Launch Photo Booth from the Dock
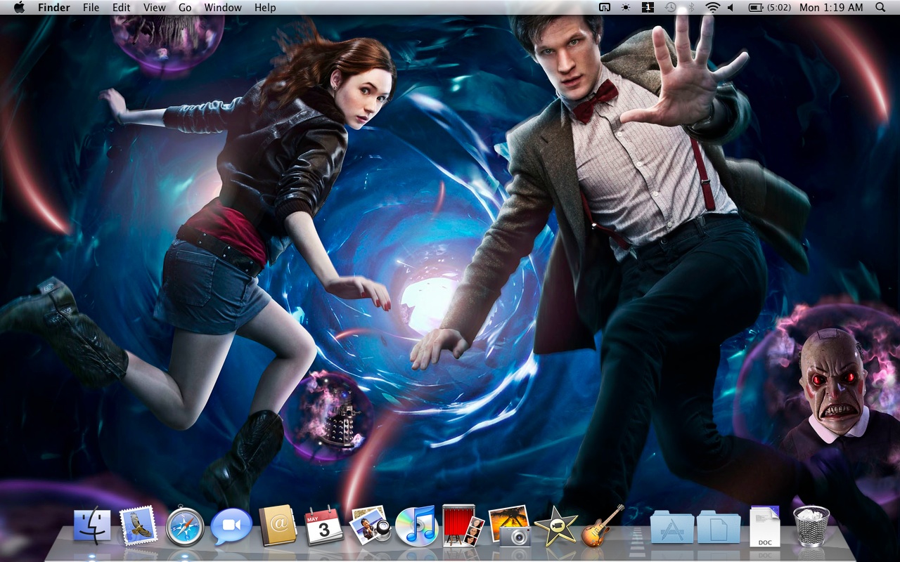 click(463, 525)
